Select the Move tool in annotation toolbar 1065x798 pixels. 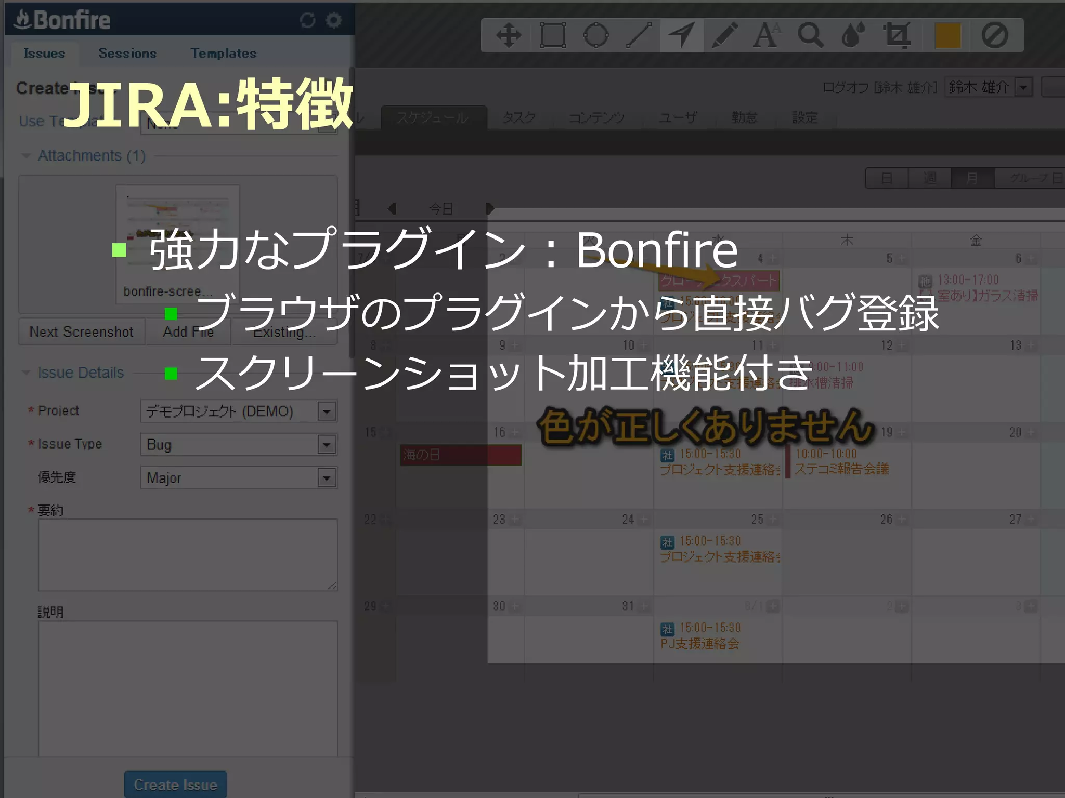click(509, 35)
